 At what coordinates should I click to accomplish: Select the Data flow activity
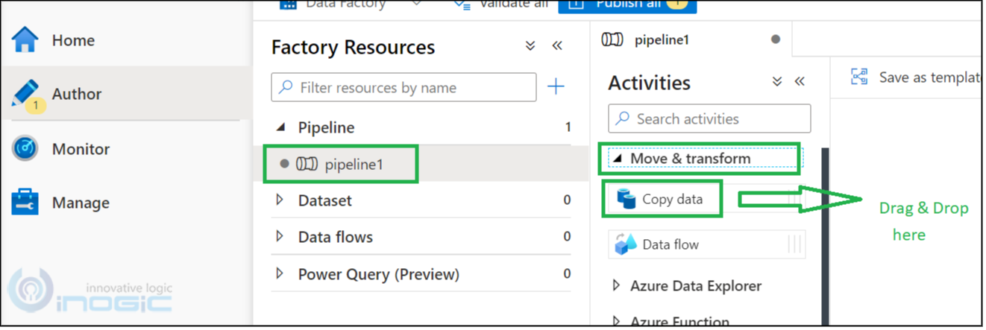pos(670,244)
